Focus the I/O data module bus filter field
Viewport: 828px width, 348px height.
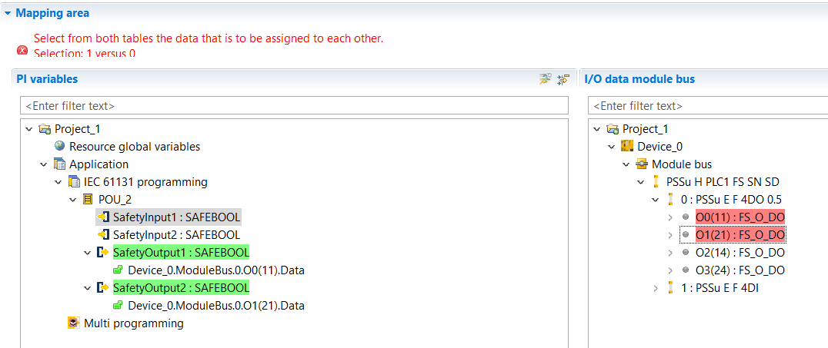[708, 105]
